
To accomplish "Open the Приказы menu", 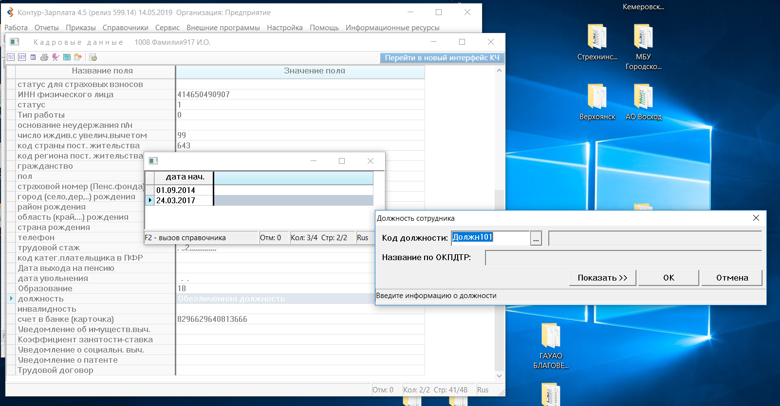I will click(x=81, y=28).
